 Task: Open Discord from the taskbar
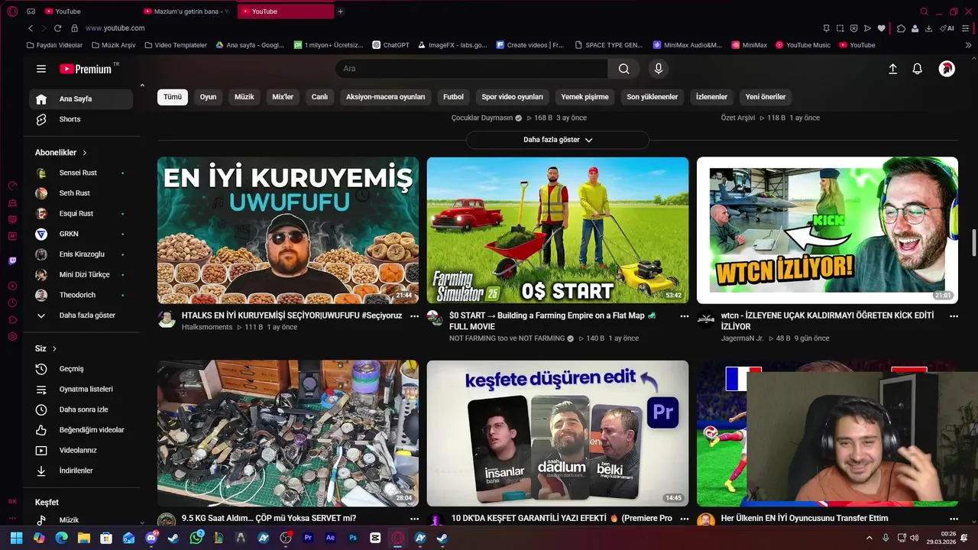(x=151, y=538)
